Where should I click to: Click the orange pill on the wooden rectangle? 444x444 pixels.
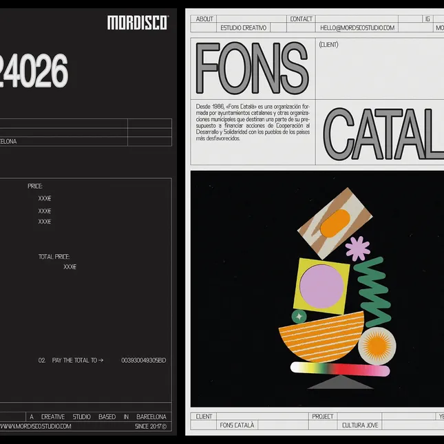coord(335,223)
